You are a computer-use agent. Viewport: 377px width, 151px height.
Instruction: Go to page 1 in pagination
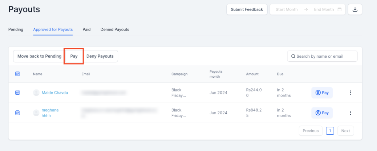(330, 131)
